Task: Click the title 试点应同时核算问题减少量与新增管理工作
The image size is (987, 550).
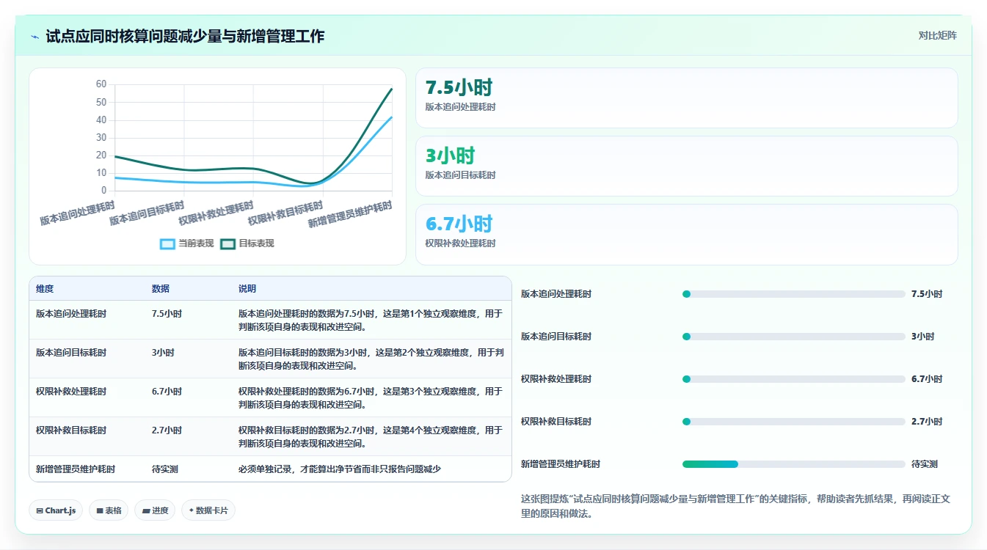Action: 185,37
